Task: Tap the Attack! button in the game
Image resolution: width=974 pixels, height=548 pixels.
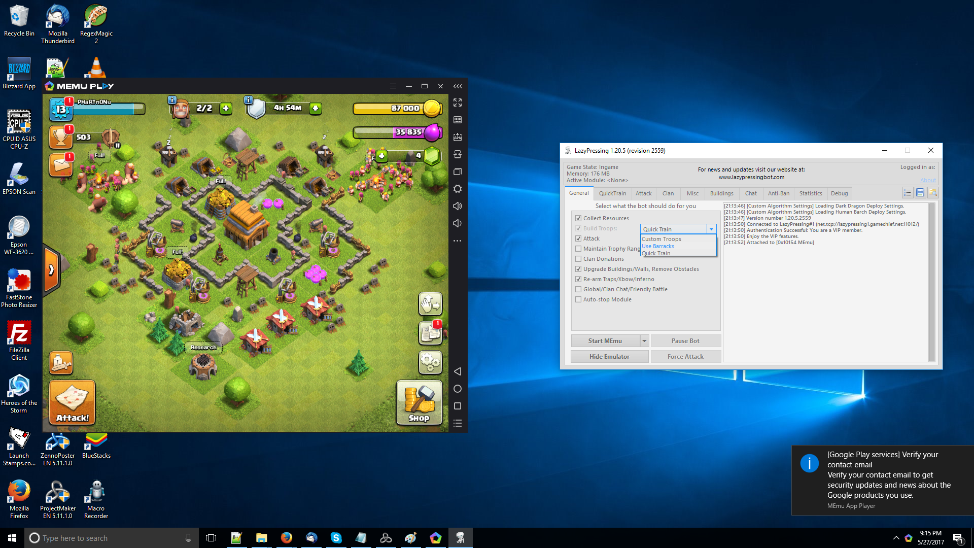Action: click(x=72, y=402)
